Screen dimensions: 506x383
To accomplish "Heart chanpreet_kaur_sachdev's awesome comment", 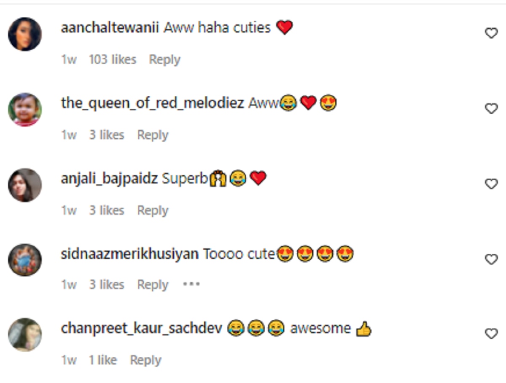I will [491, 334].
